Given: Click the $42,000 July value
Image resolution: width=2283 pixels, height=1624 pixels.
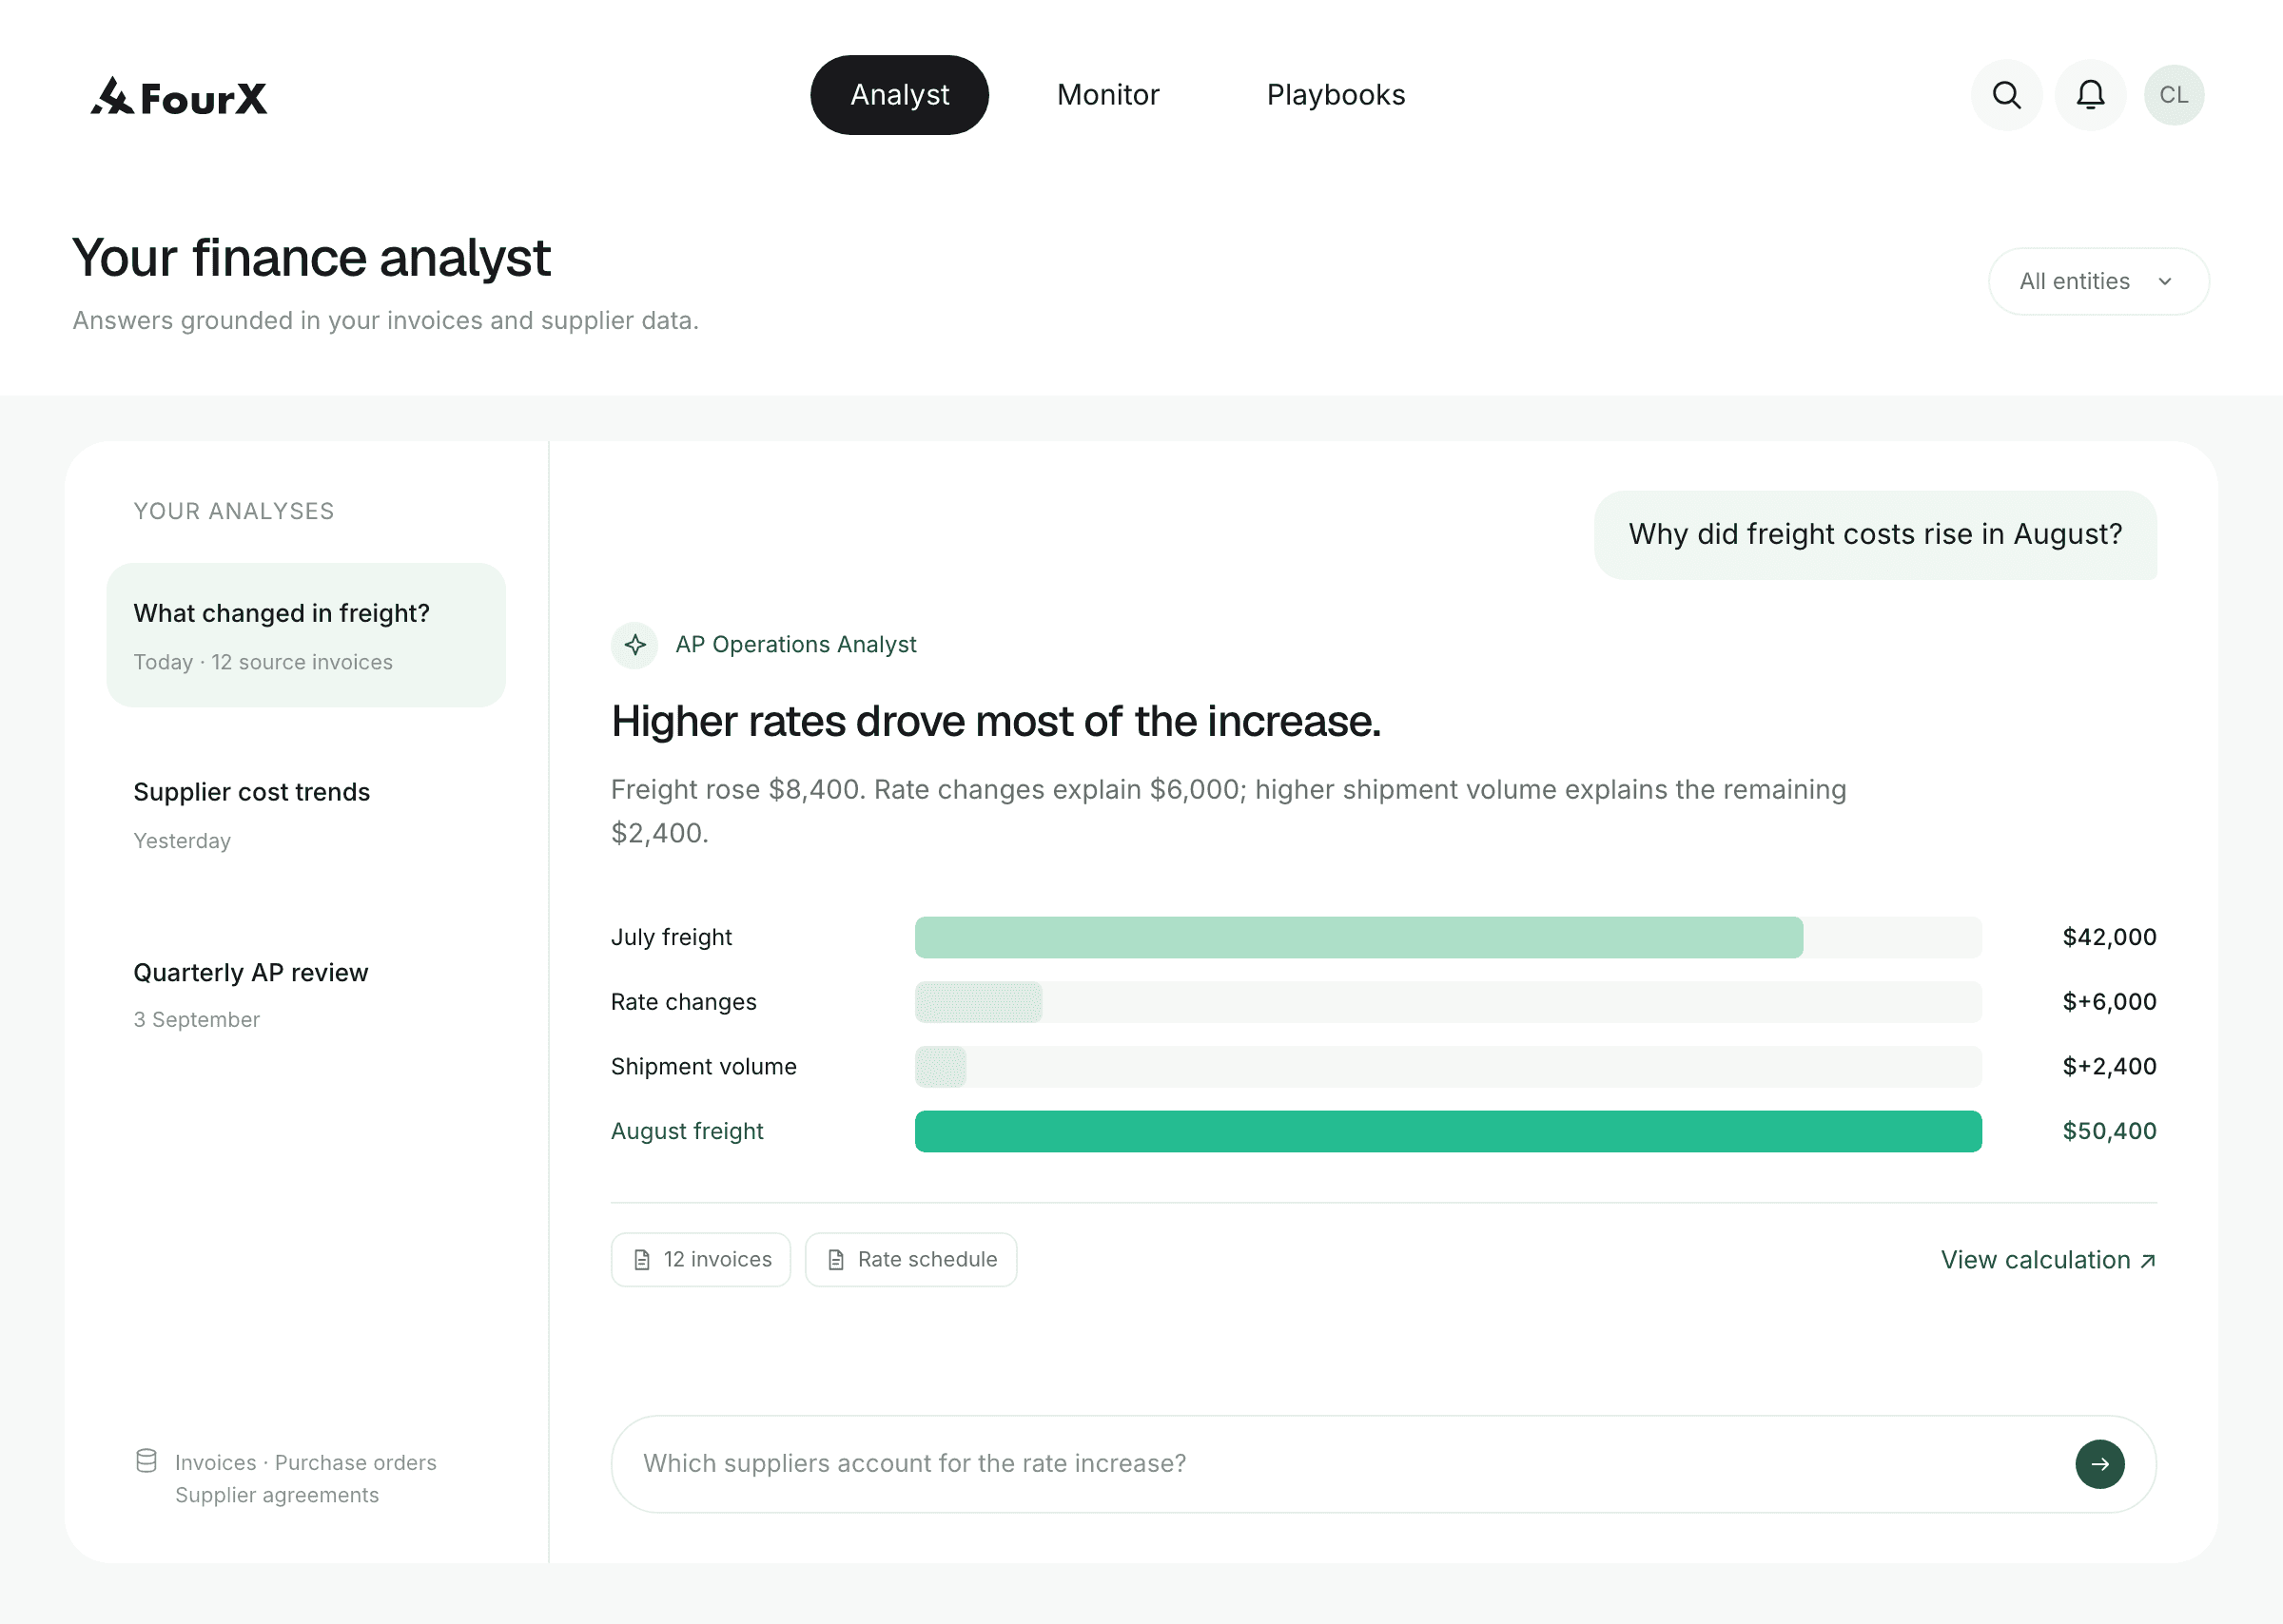Looking at the screenshot, I should click(2109, 937).
